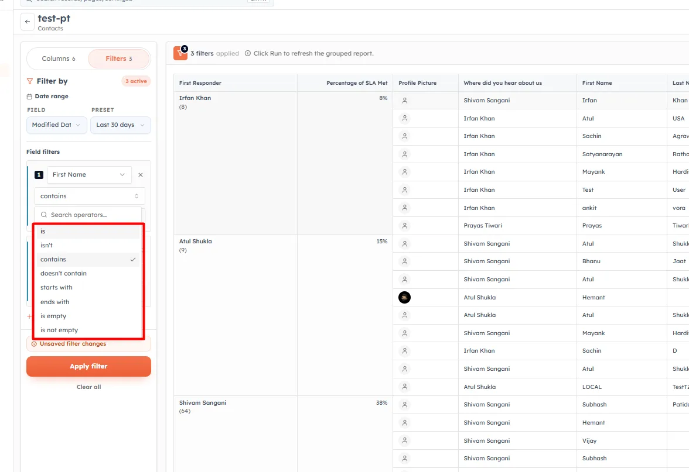Screen dimensions: 689x472
Task: Switch to the Filters tab
Action: coord(118,58)
